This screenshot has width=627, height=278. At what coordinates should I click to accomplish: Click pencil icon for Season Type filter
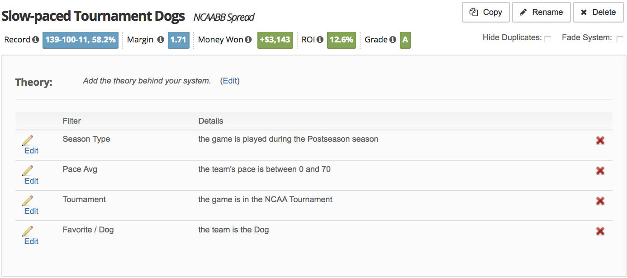click(x=28, y=140)
